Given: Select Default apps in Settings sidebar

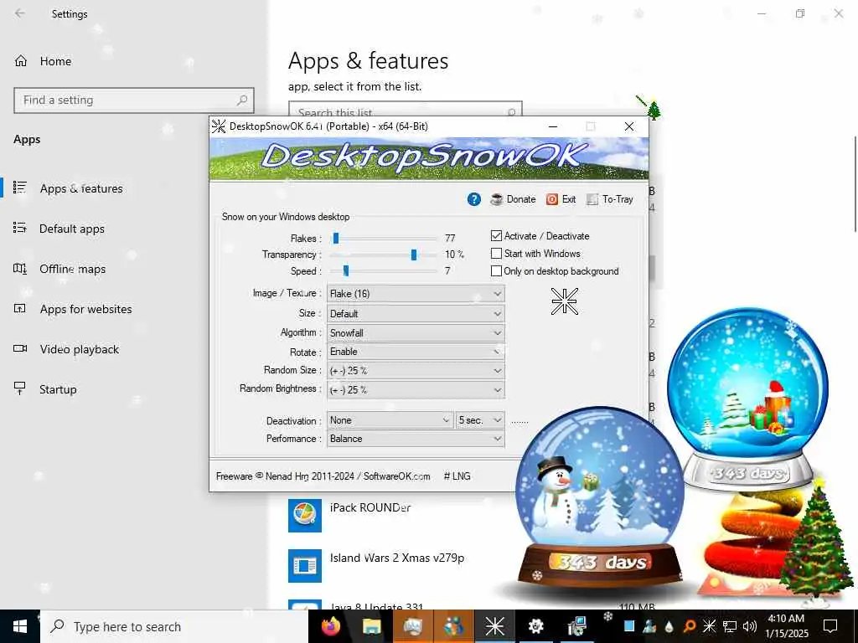Looking at the screenshot, I should click(72, 229).
